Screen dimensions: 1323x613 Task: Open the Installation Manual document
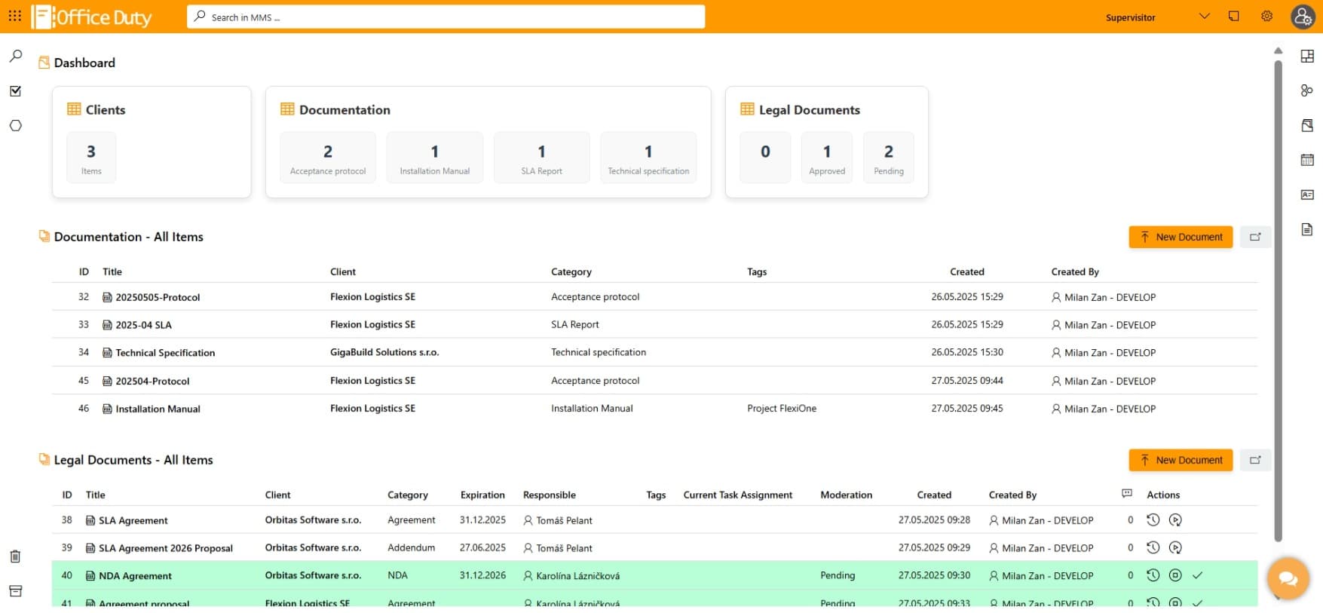[158, 409]
